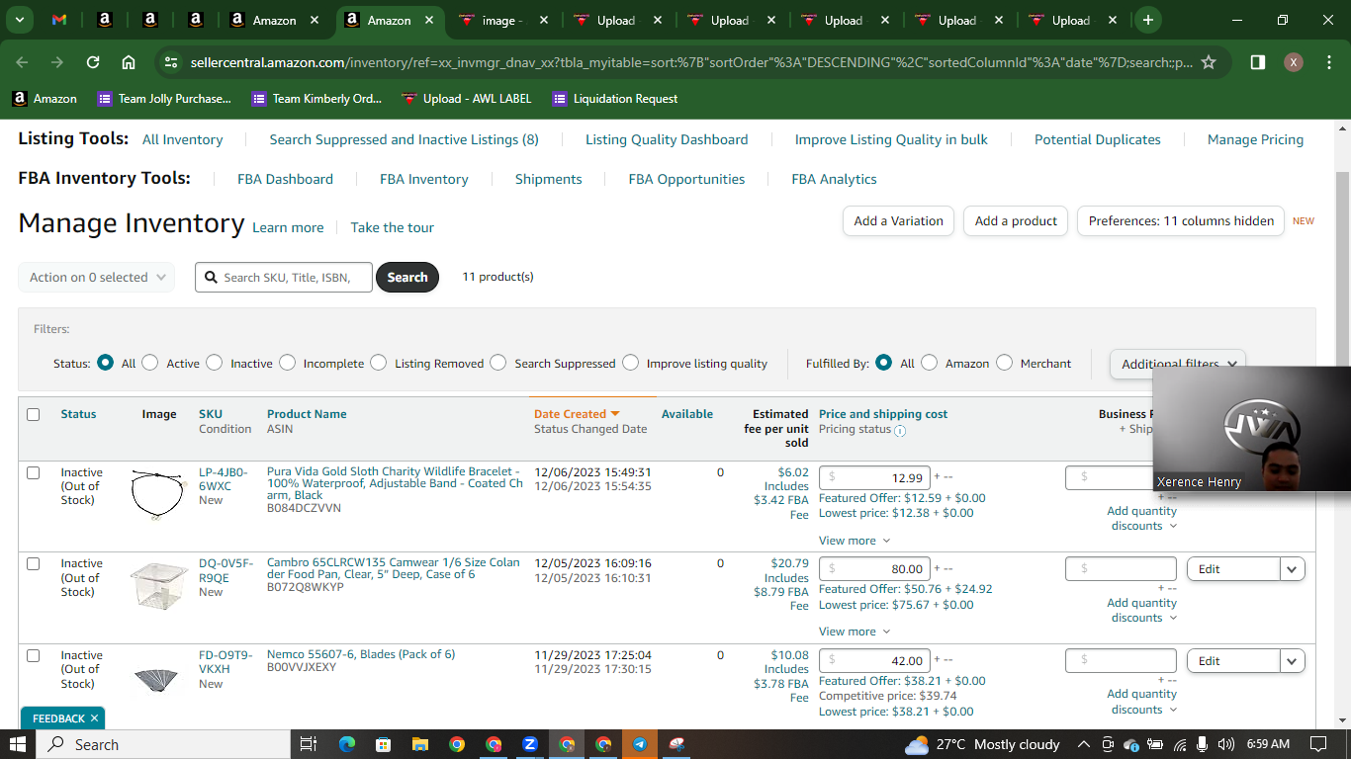Open Preferences: 11 columns hidden
The height and width of the screenshot is (759, 1351).
click(1181, 221)
